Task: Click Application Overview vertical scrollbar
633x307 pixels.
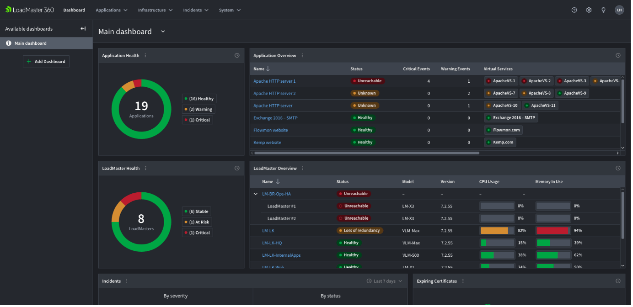Action: (x=624, y=101)
